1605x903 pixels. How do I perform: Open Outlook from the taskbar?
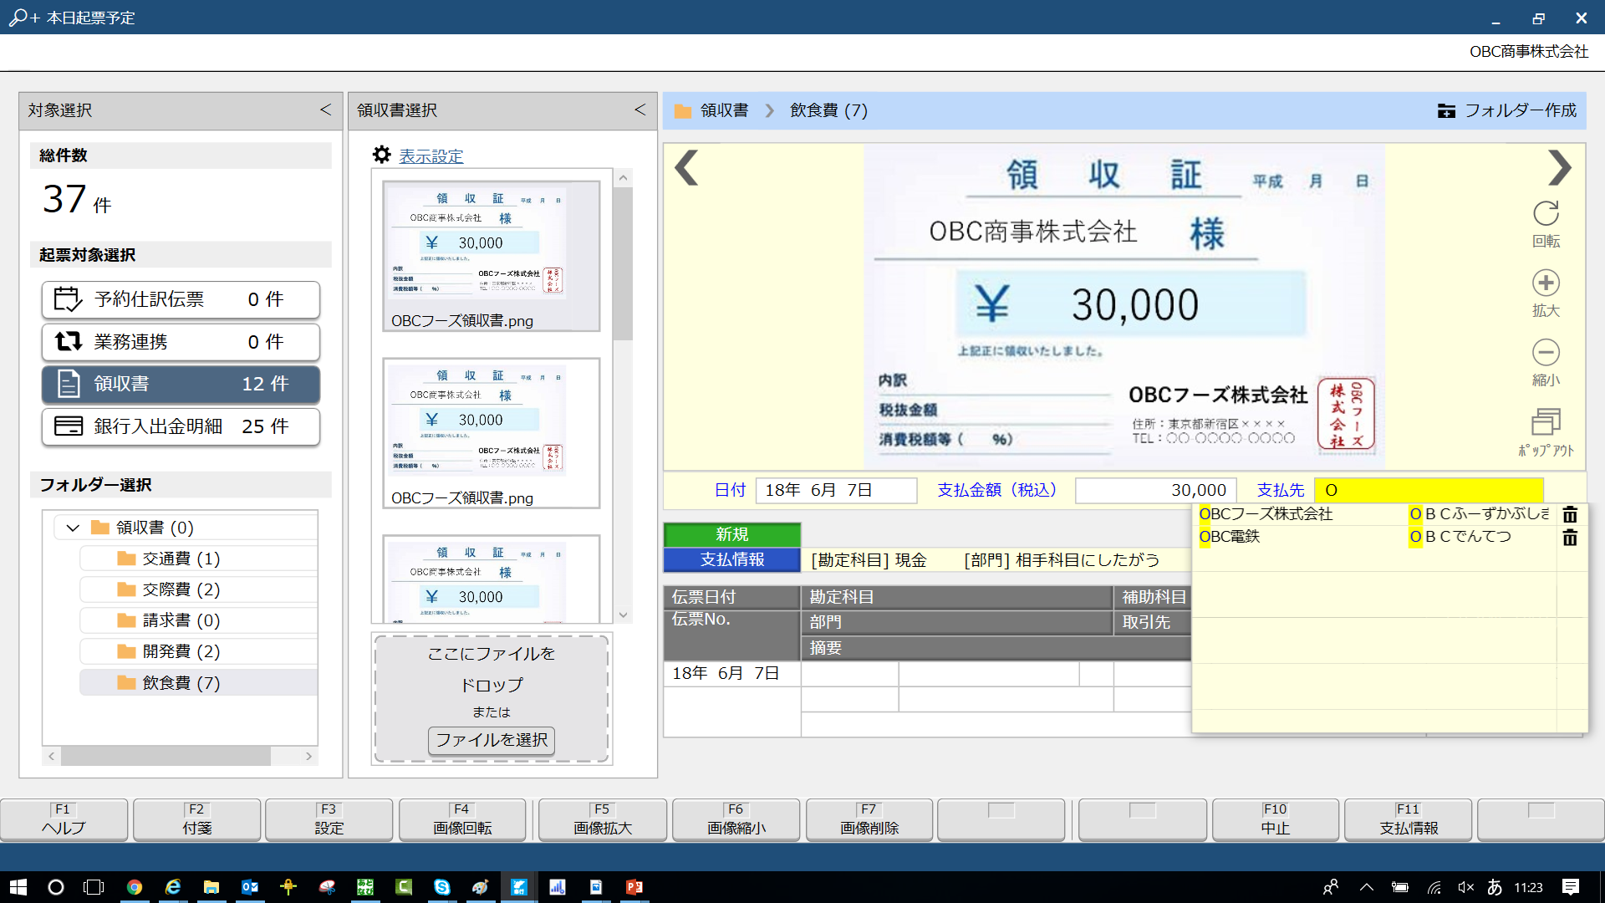pos(250,887)
